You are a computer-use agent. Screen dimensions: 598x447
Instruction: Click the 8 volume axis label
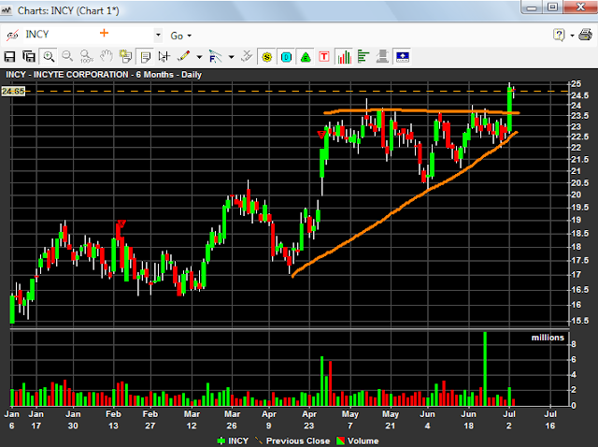pos(574,344)
